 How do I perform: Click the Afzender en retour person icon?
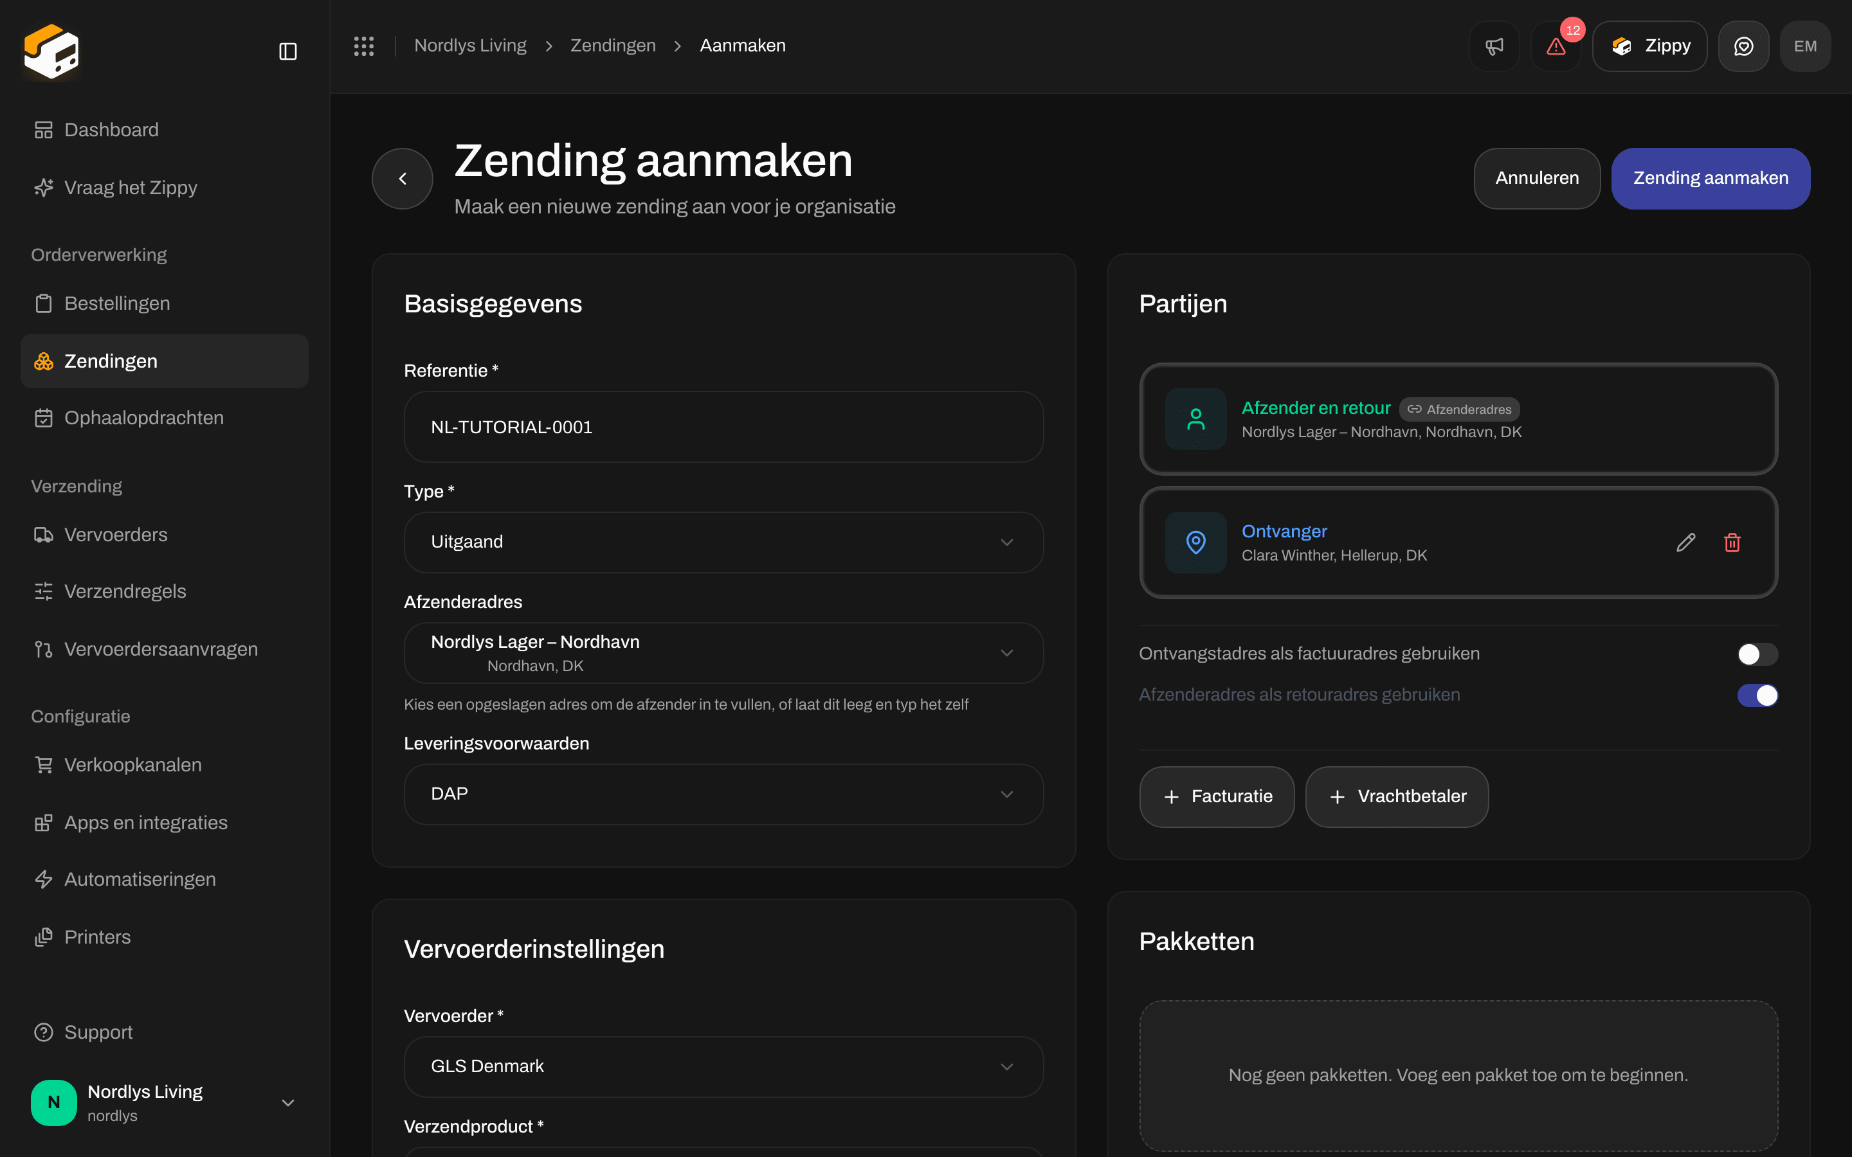point(1195,419)
